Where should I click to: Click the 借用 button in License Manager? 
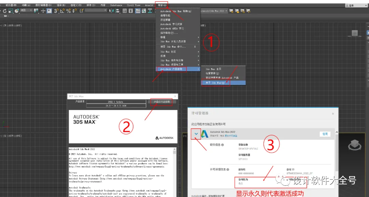325,134
